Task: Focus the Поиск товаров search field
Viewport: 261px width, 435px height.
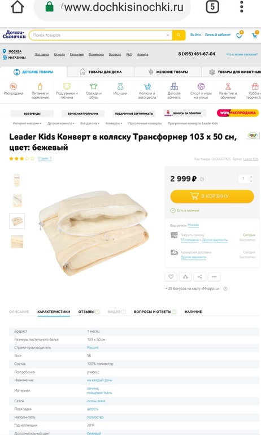Action: (98, 35)
